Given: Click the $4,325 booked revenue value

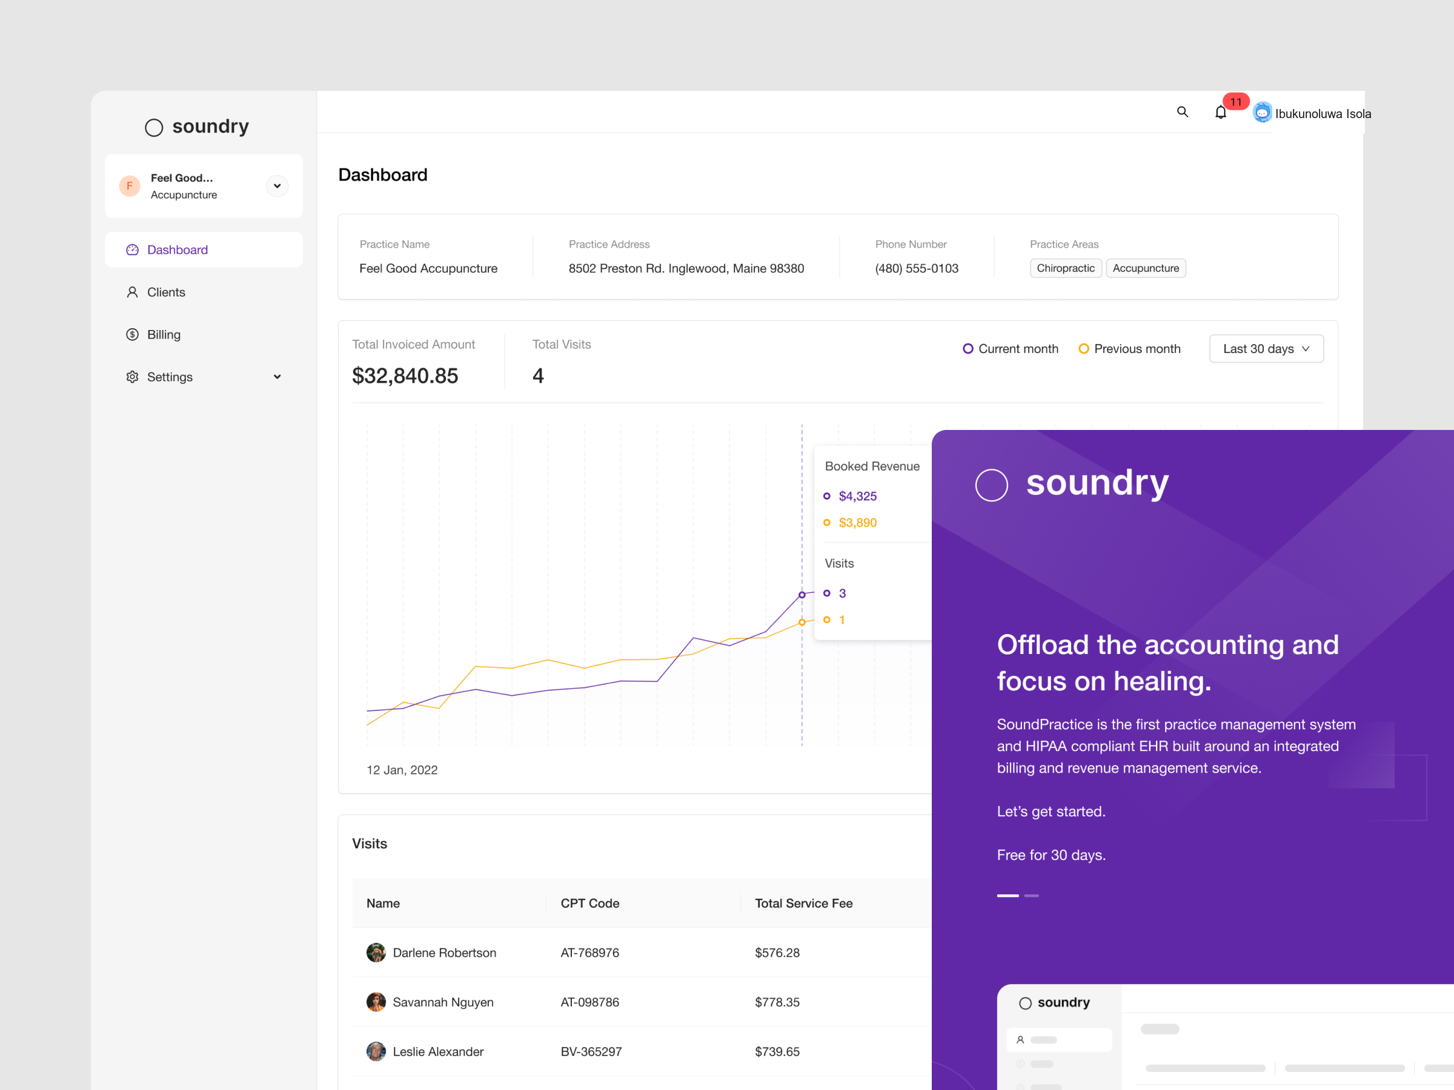Looking at the screenshot, I should 857,496.
